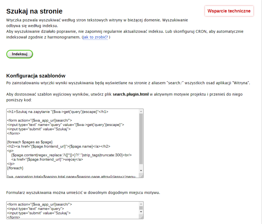Click the Indeksuj button
Screen dimensions: 262x224
pos(20,54)
